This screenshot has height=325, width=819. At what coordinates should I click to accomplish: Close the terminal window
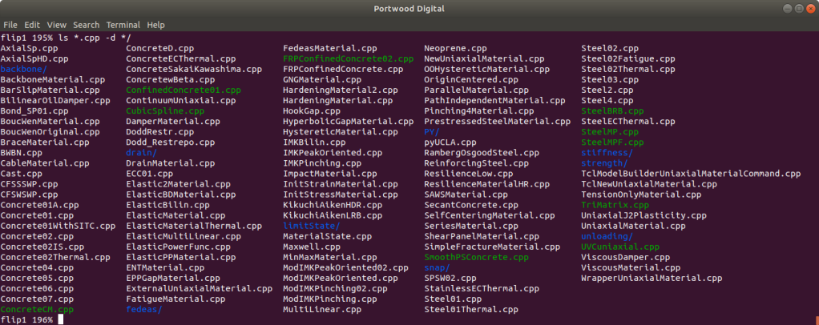click(810, 8)
